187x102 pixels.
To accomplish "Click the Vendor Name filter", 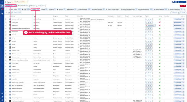I will [41, 6].
